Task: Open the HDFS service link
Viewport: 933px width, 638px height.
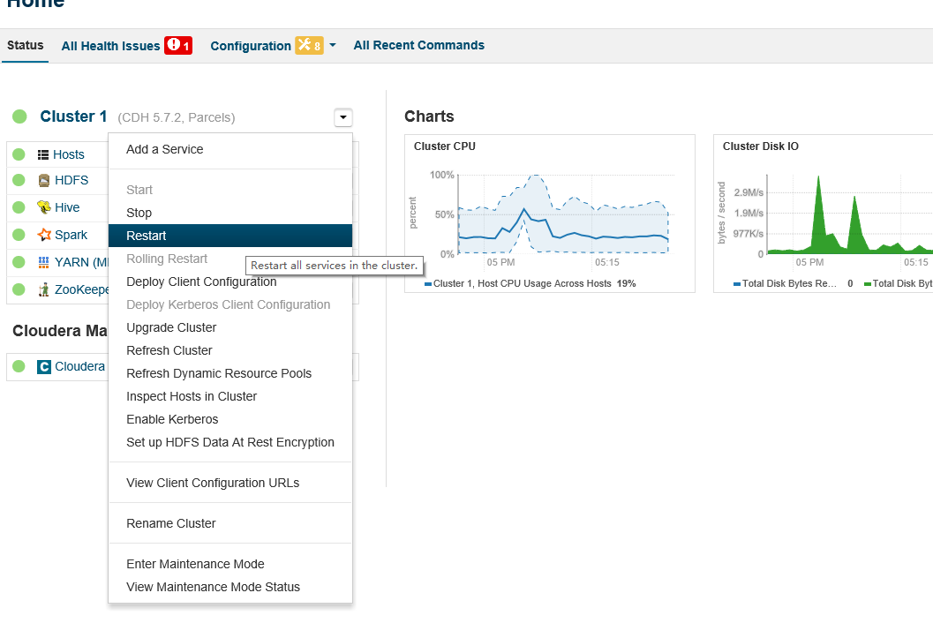Action: click(71, 180)
